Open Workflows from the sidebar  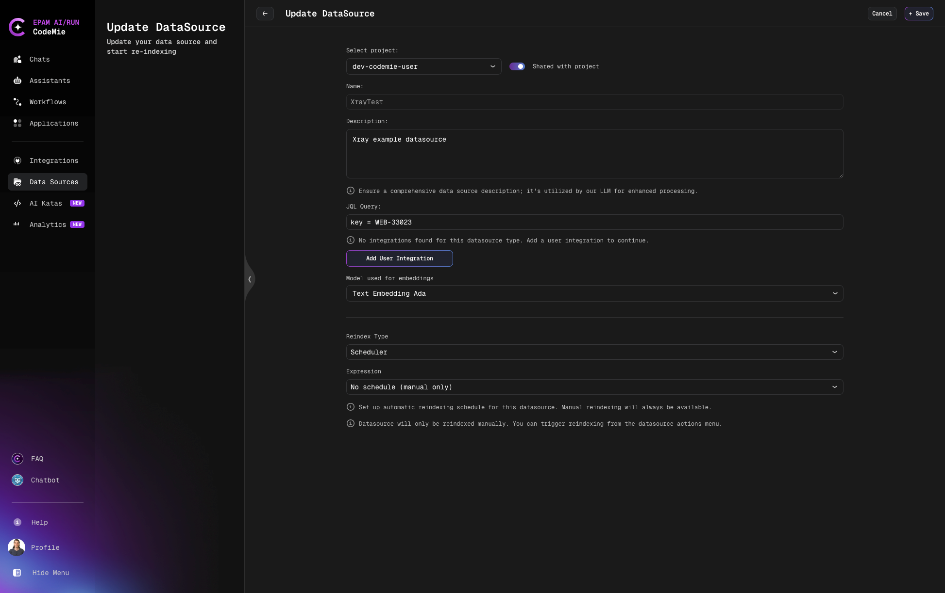coord(47,102)
